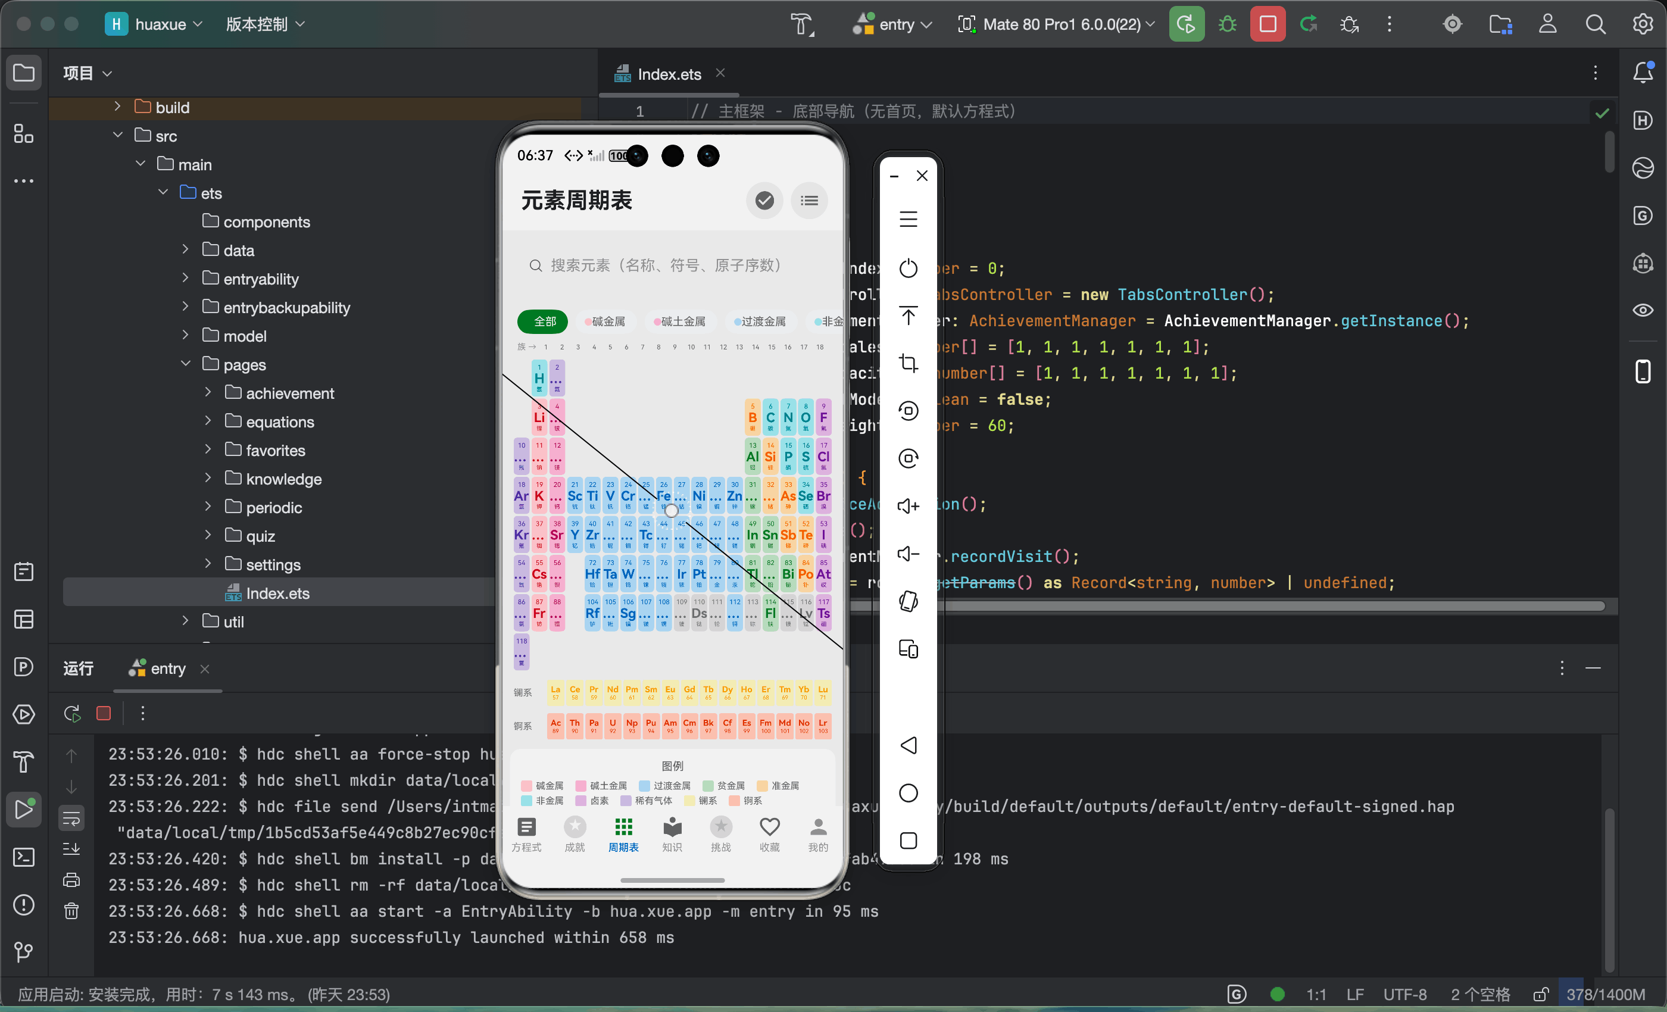Collapse the src folder
Image resolution: width=1667 pixels, height=1012 pixels.
(117, 135)
